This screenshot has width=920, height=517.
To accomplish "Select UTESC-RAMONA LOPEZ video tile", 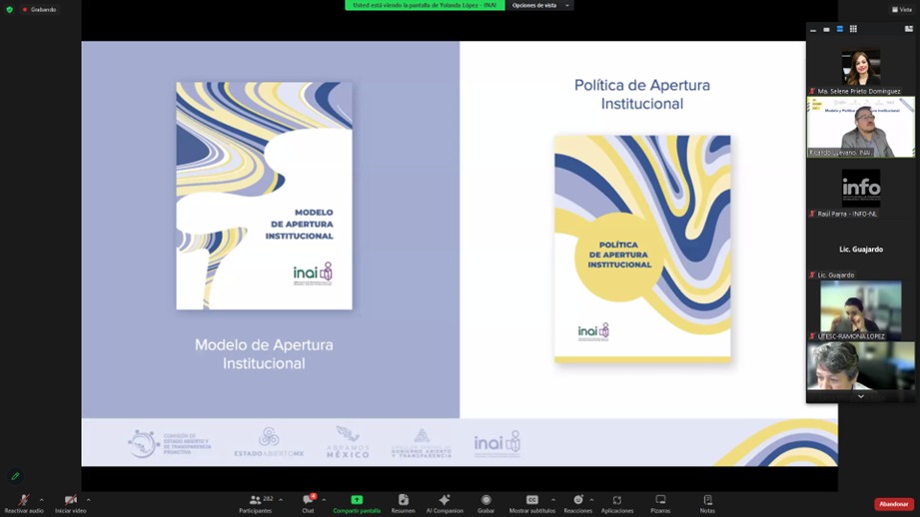I will pyautogui.click(x=861, y=310).
